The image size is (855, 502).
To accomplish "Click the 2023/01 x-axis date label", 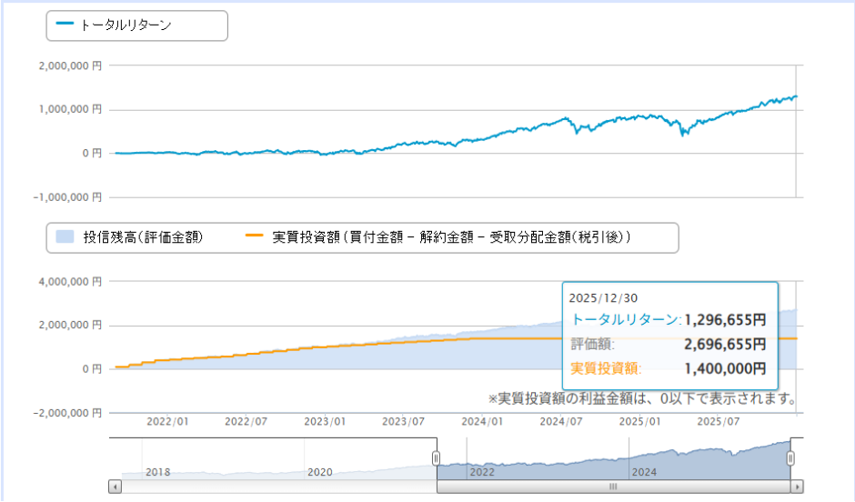I will coord(326,422).
